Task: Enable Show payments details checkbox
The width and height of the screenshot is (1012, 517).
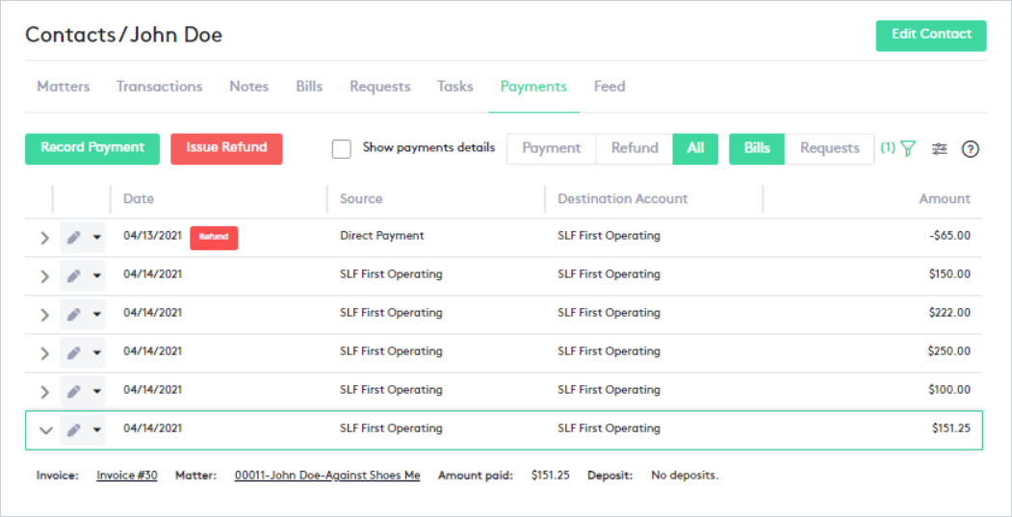Action: tap(341, 148)
